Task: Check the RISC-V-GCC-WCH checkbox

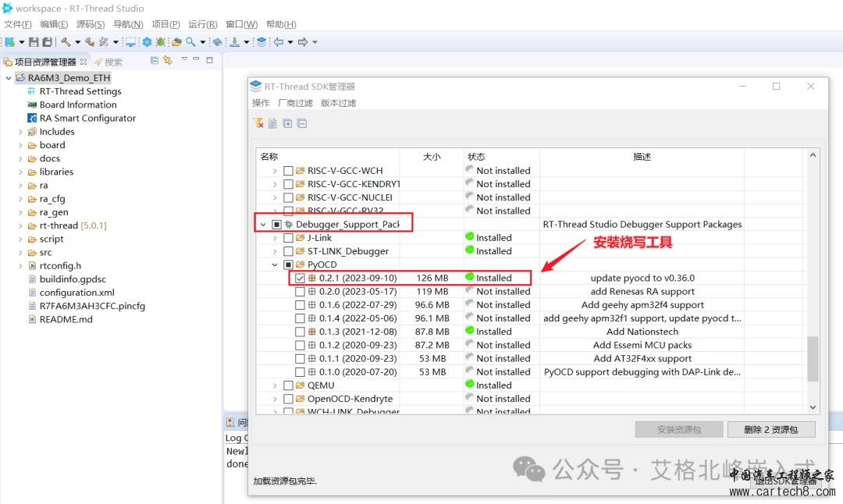Action: (288, 171)
